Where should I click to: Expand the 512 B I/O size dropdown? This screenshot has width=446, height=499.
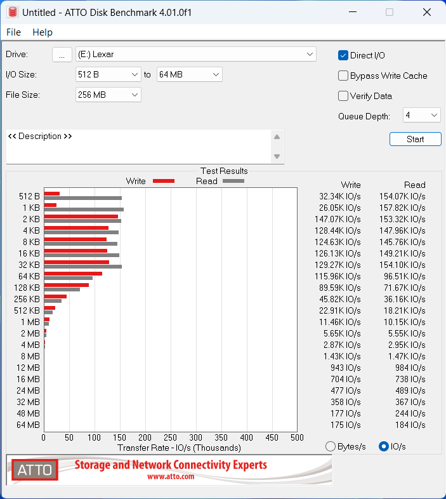[x=108, y=74]
